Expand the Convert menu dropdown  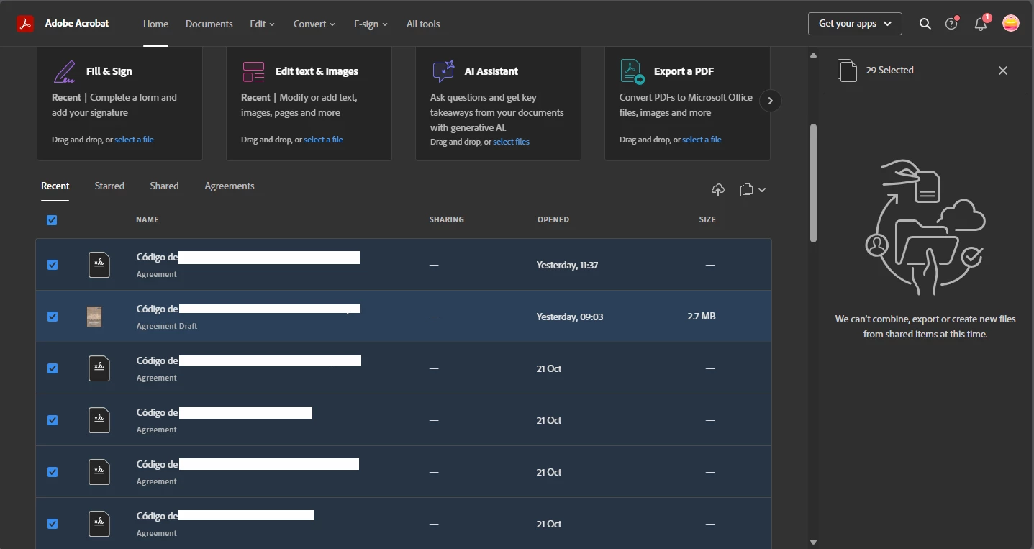point(314,24)
